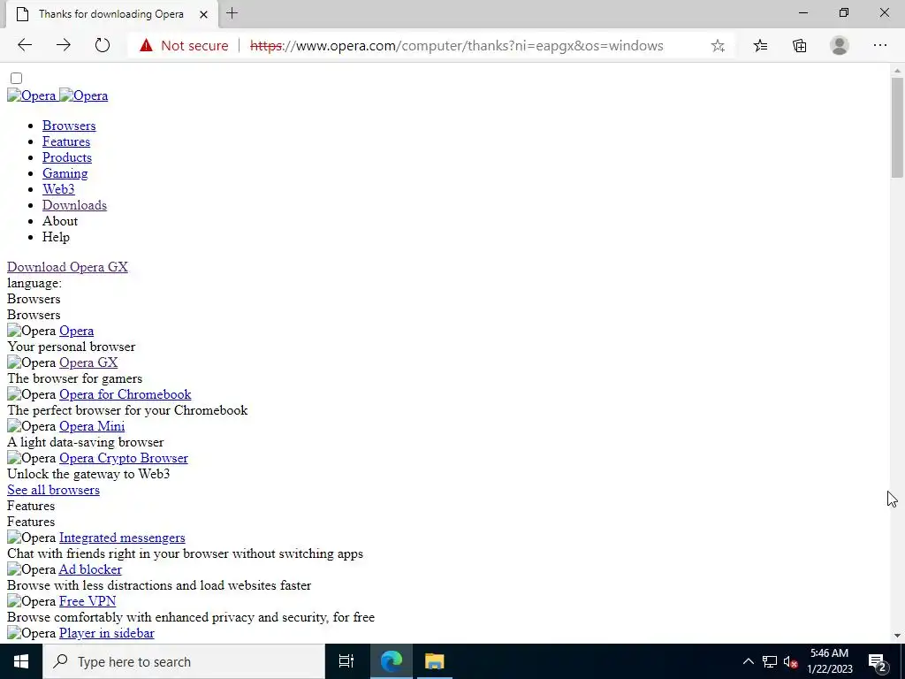
Task: Open the Free VPN link
Action: (x=87, y=601)
